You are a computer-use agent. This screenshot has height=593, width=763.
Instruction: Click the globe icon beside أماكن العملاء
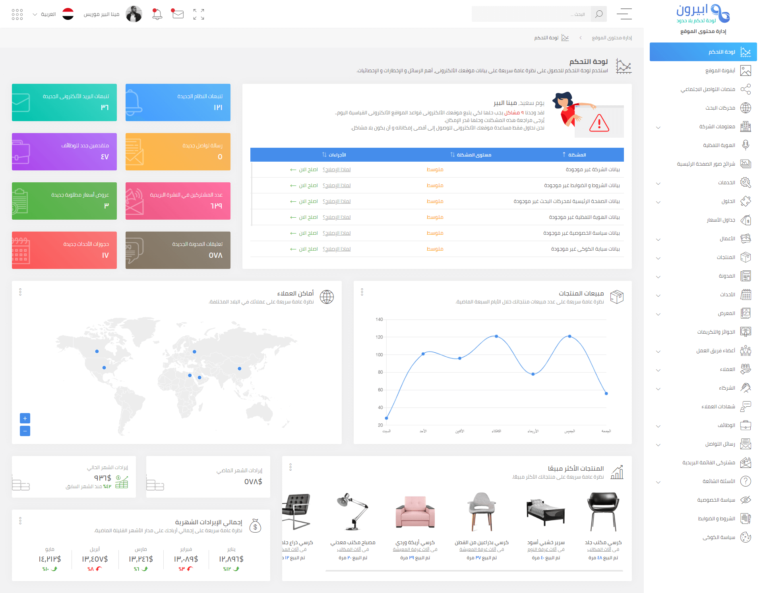[x=327, y=297]
